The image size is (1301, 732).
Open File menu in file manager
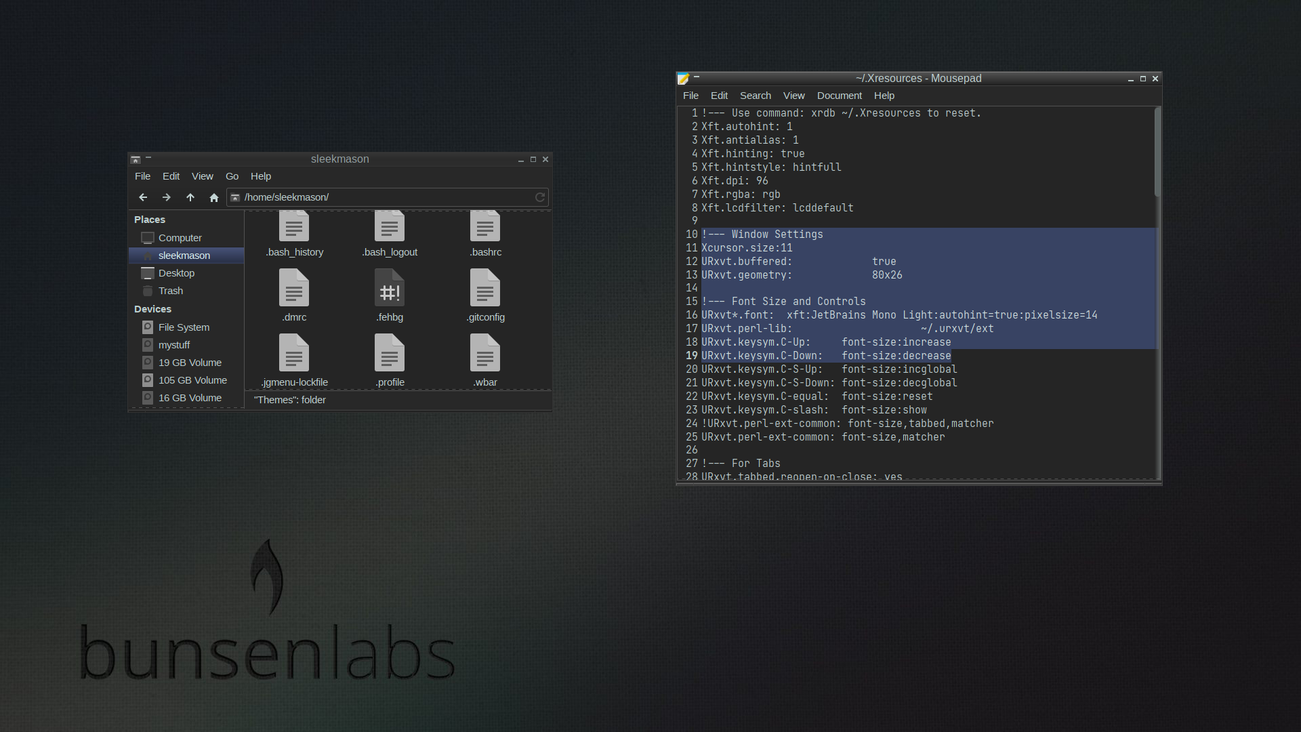coord(143,176)
